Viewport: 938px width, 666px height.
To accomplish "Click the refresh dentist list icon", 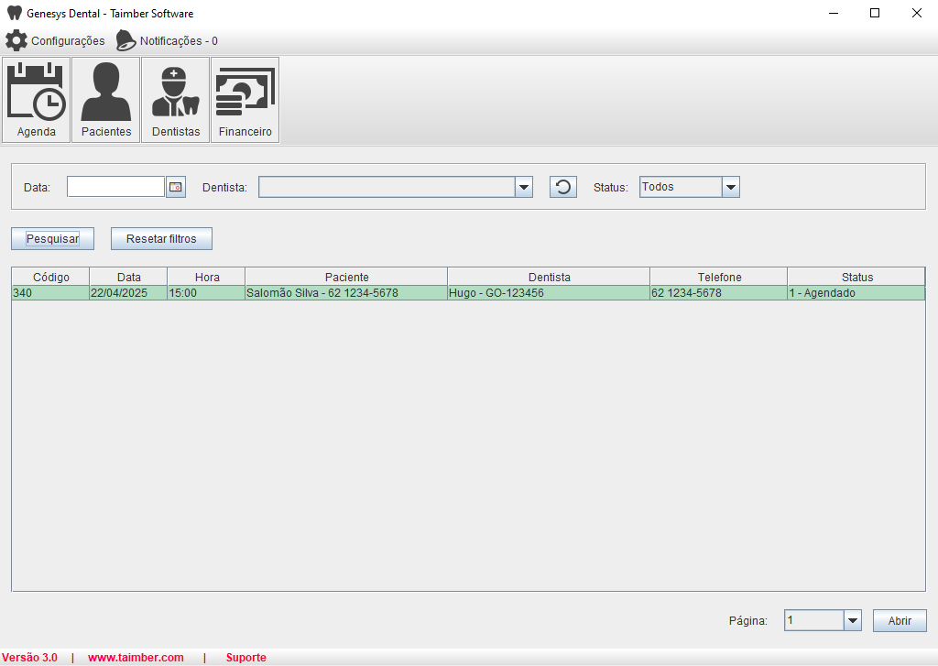I will click(x=563, y=187).
